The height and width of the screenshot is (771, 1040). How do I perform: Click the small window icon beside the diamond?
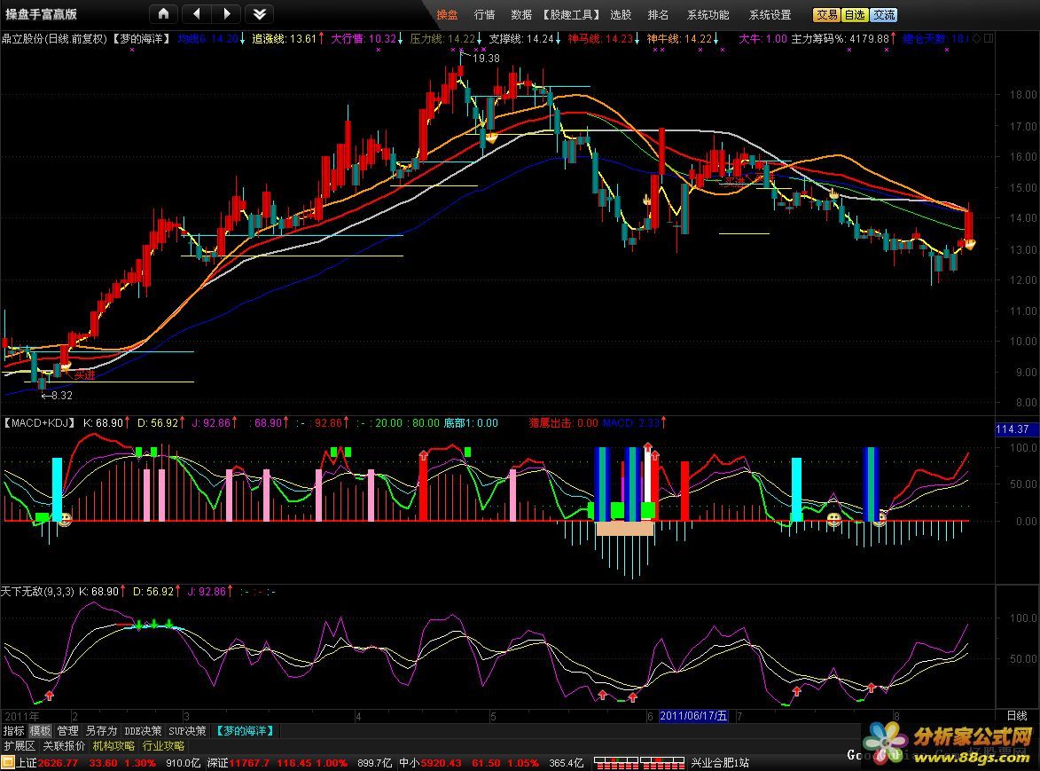989,38
